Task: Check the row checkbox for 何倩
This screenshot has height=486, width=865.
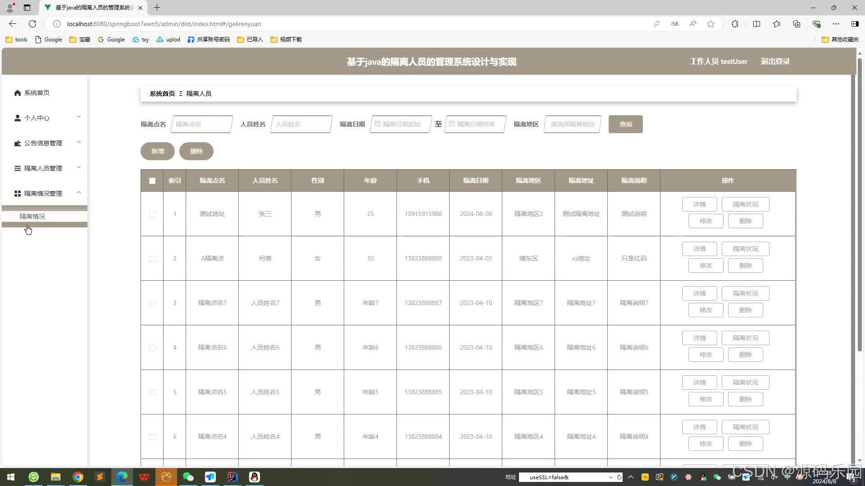Action: pos(152,259)
